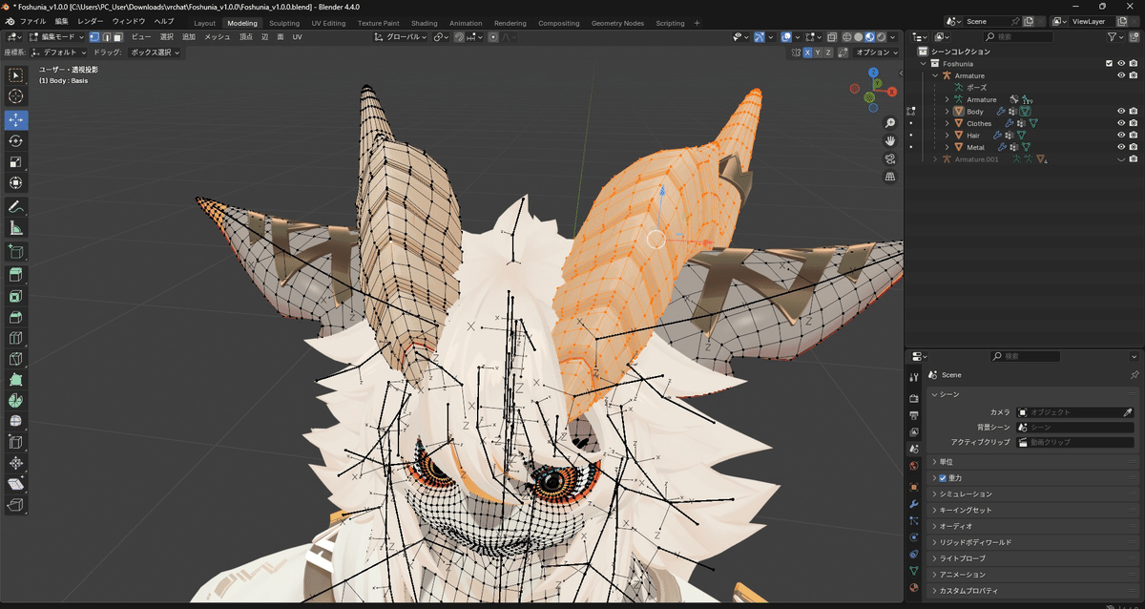The width and height of the screenshot is (1145, 609).
Task: Click the viewport zoom magnifier icon
Action: [890, 123]
